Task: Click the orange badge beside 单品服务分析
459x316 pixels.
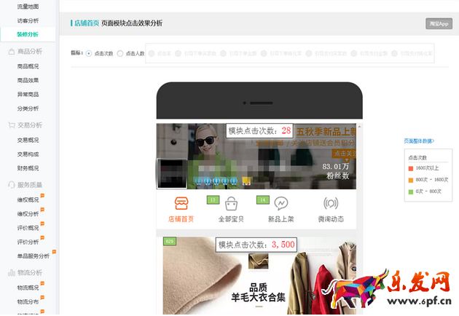Action: tap(54, 252)
